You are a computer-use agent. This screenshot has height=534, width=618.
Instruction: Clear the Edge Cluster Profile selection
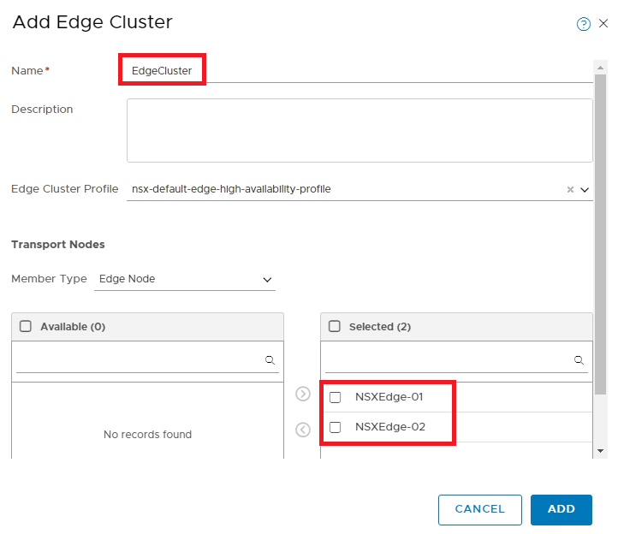coord(570,190)
